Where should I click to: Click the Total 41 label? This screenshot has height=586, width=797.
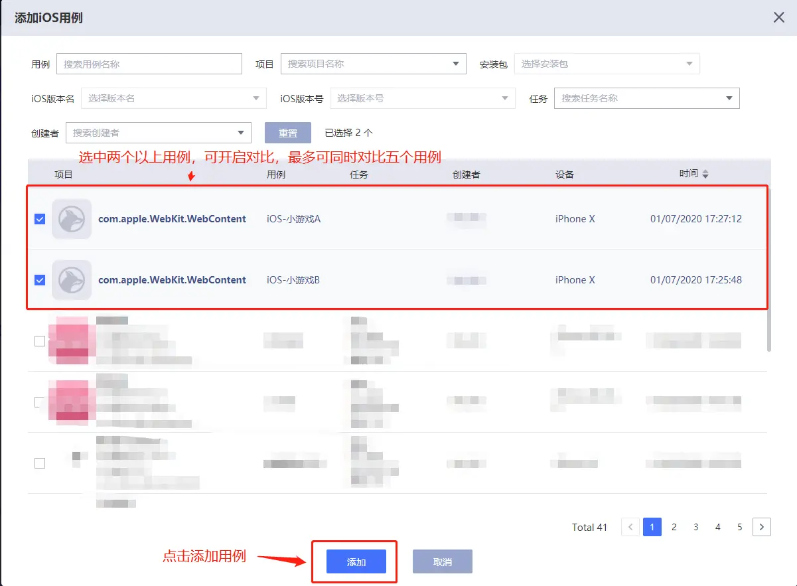[590, 527]
